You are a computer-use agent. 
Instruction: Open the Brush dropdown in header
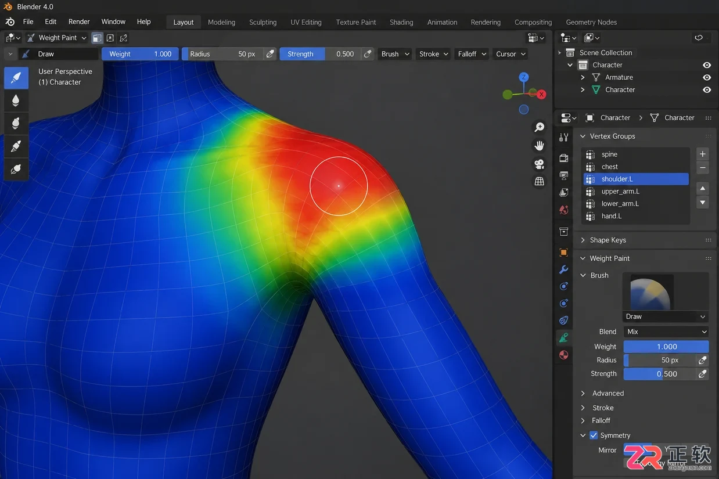click(x=395, y=54)
